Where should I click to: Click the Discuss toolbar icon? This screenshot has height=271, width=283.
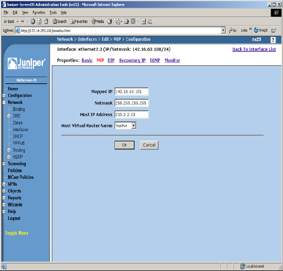(x=144, y=22)
